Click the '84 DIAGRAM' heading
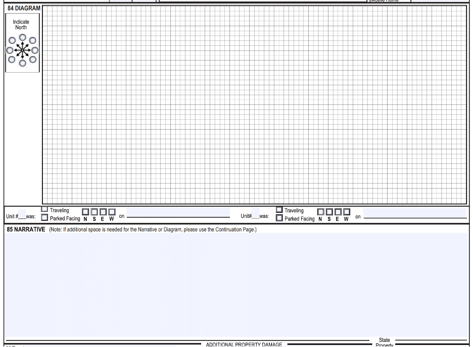The height and width of the screenshot is (347, 473). [24, 9]
